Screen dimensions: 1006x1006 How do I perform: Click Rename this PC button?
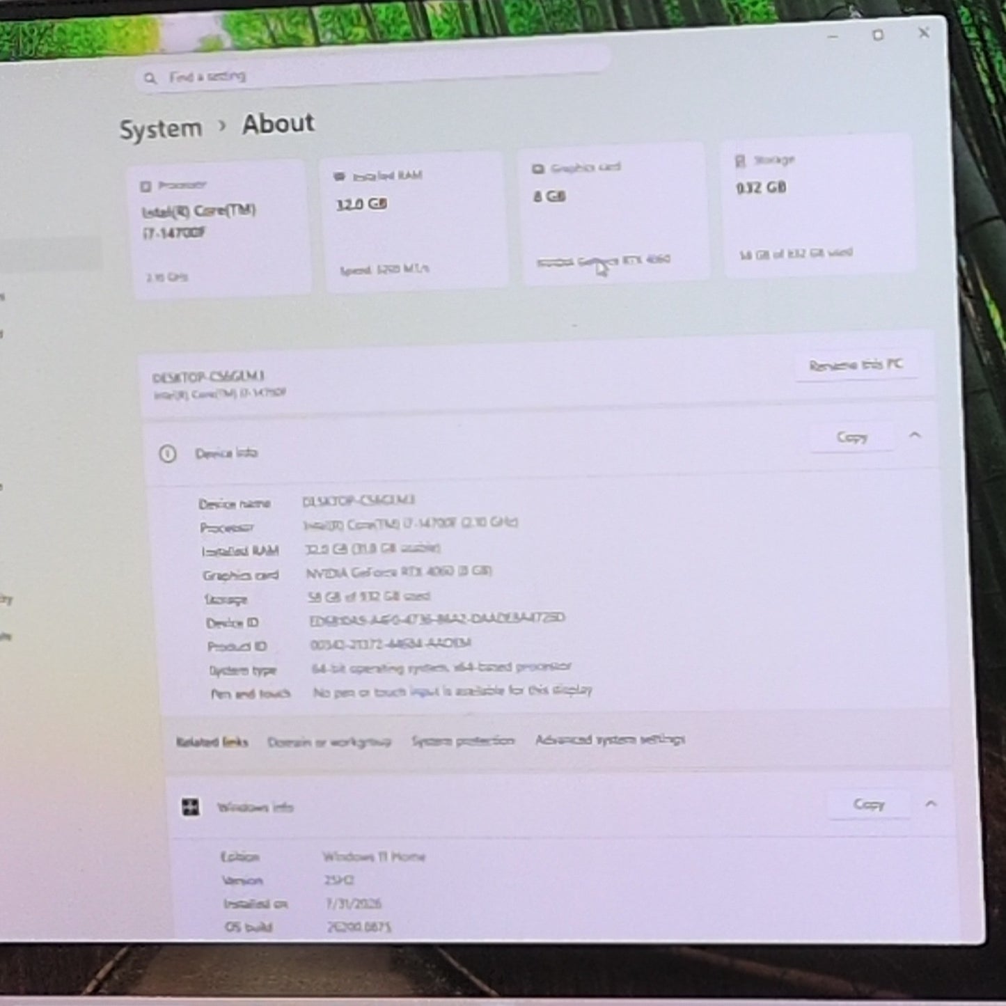856,365
